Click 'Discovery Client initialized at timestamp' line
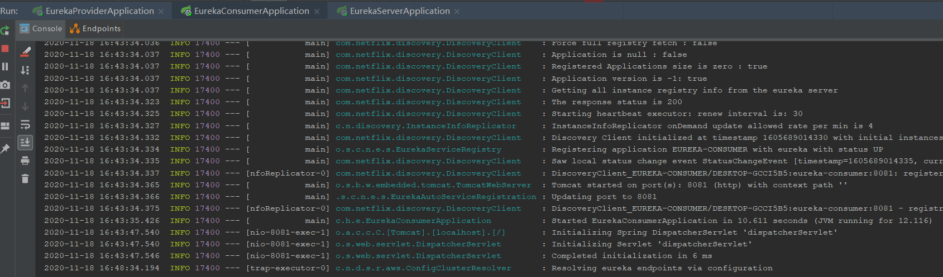The image size is (943, 277). (747, 138)
